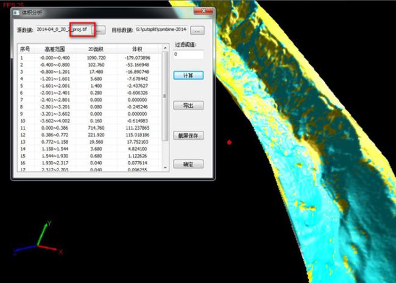Focus the 过滤阈值 input box

coord(188,55)
